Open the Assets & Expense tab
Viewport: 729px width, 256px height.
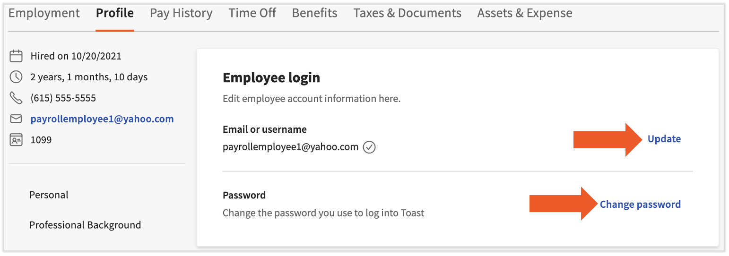coord(525,13)
